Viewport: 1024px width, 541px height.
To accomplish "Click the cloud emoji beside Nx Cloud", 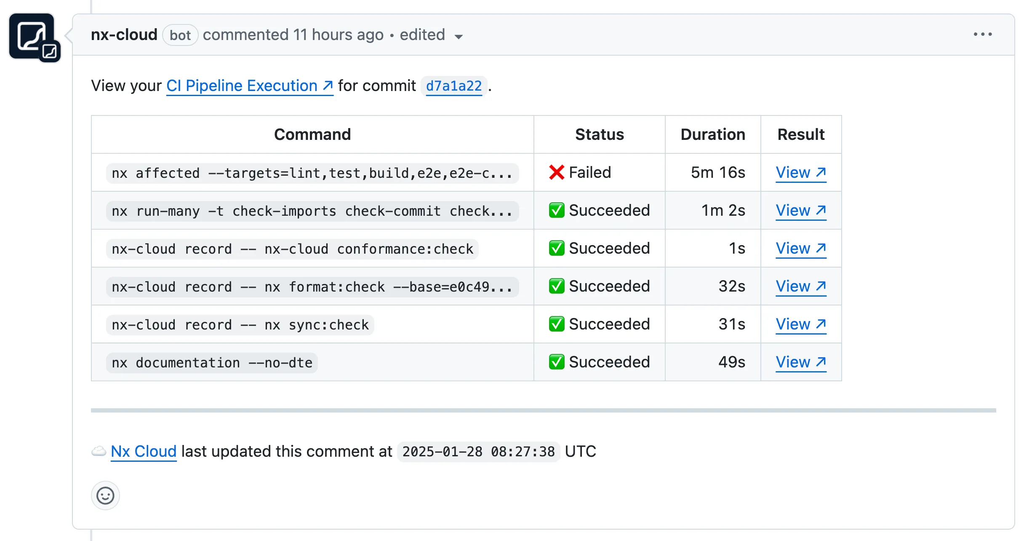I will (99, 451).
